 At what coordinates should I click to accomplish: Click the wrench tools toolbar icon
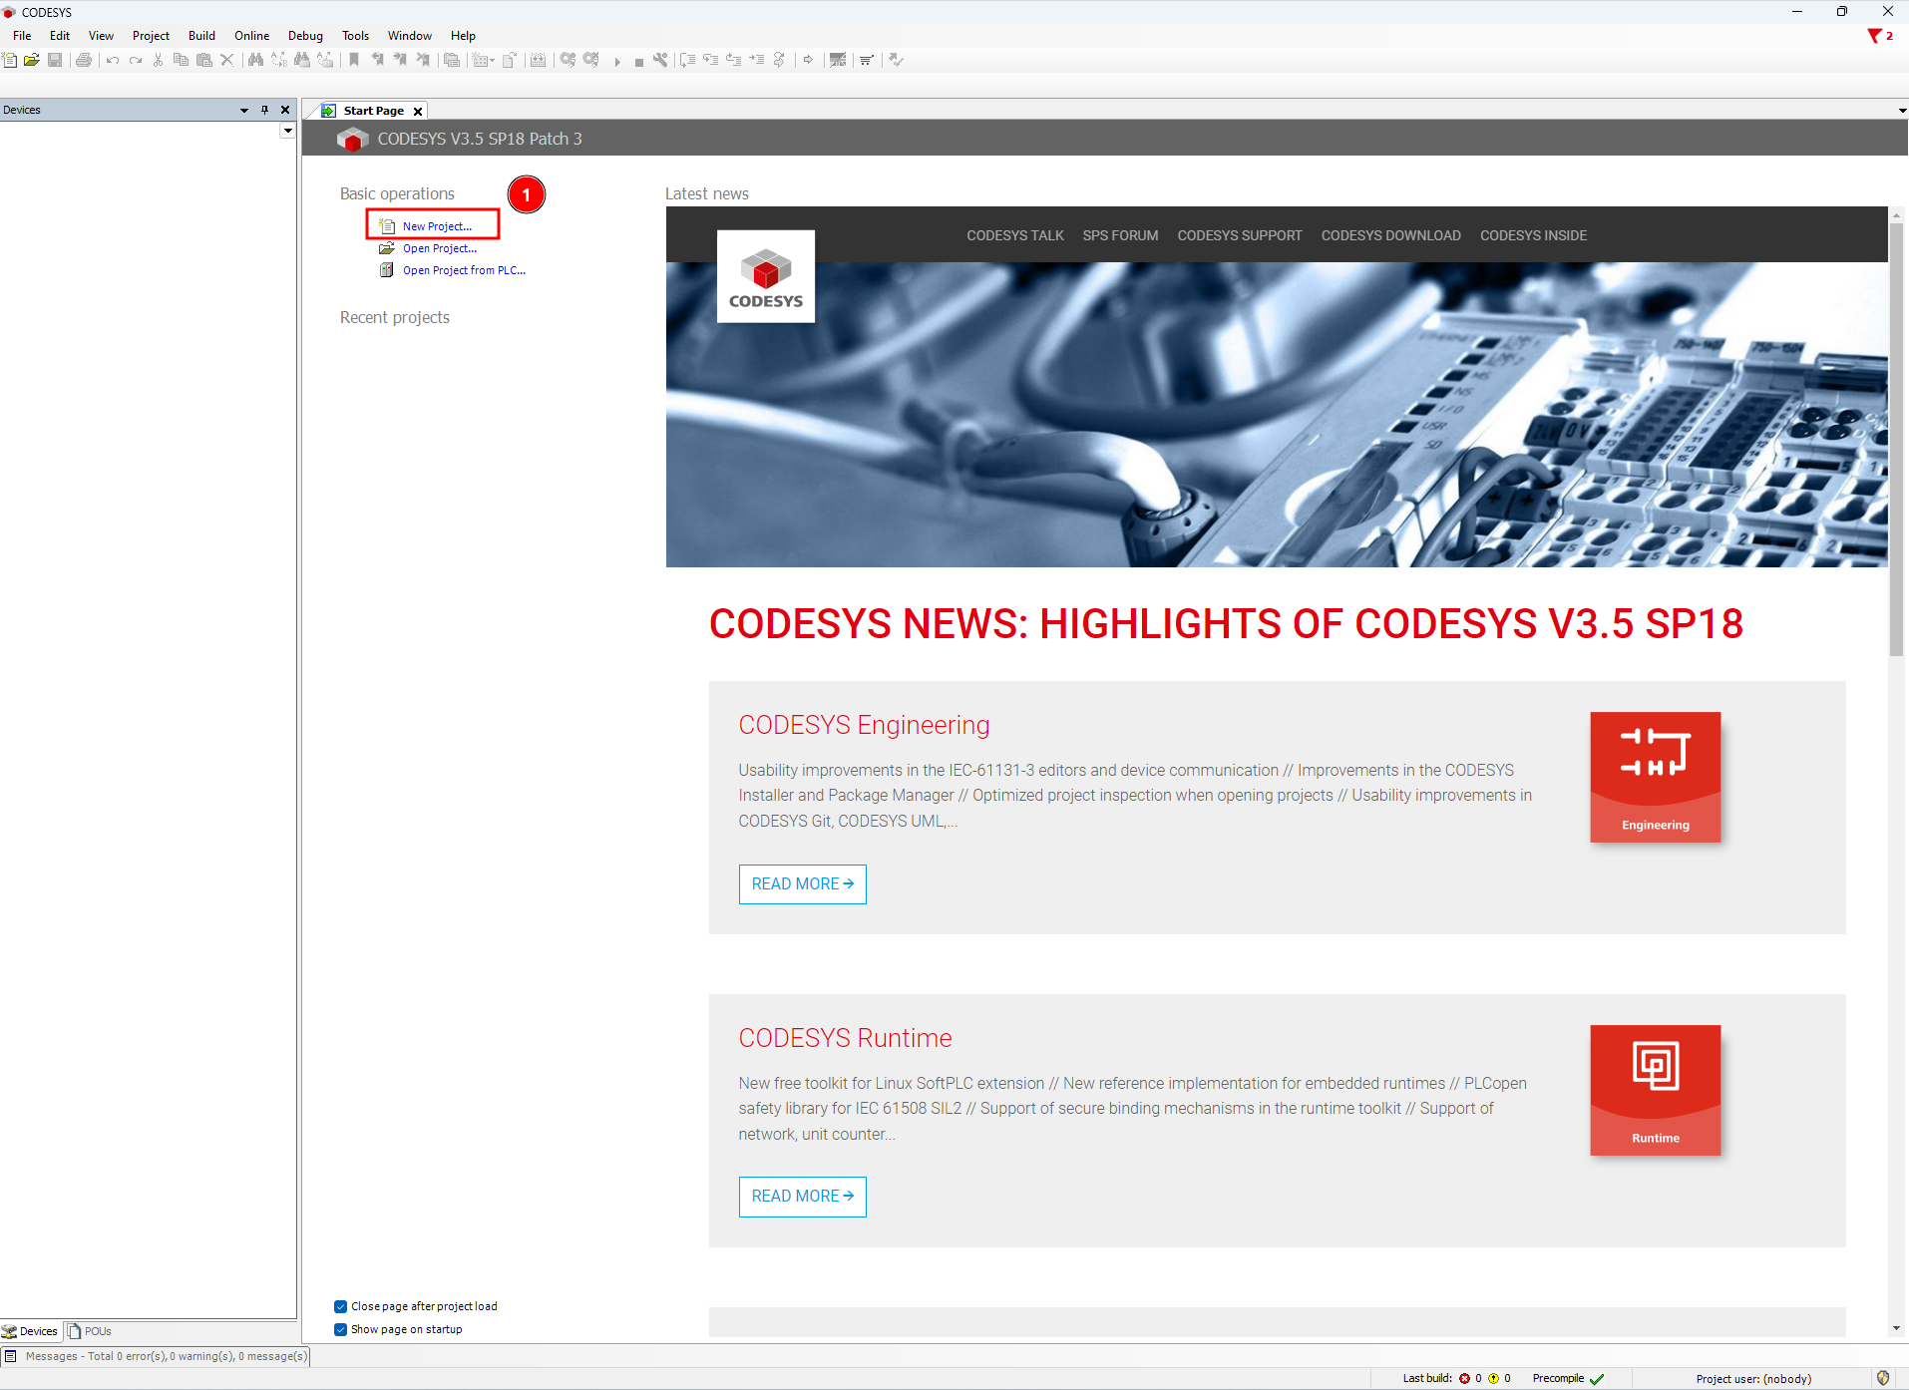point(660,60)
